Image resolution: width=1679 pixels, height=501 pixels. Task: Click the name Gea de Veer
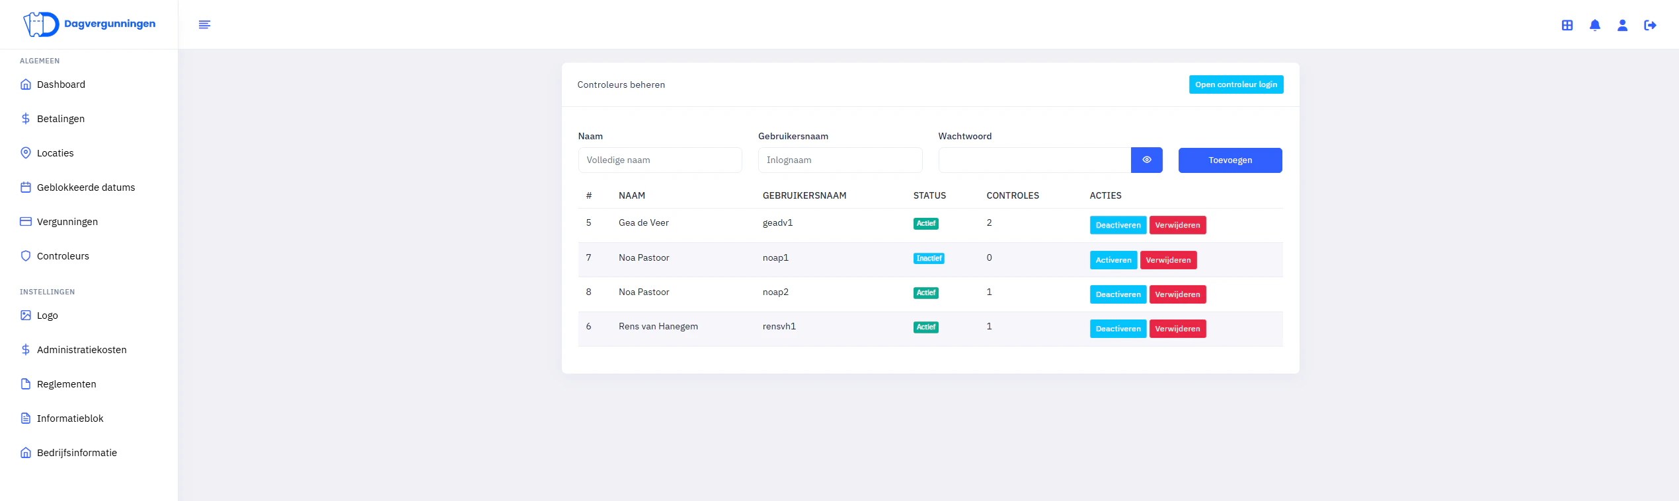644,223
